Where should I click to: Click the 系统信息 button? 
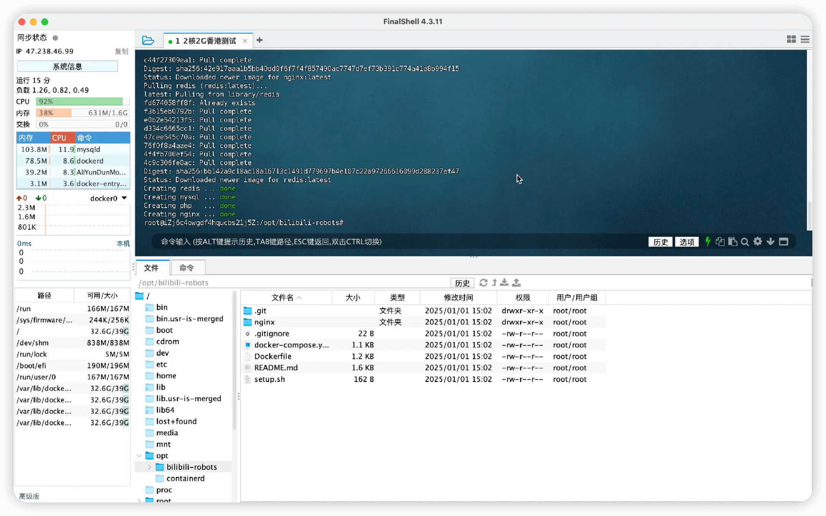[68, 66]
